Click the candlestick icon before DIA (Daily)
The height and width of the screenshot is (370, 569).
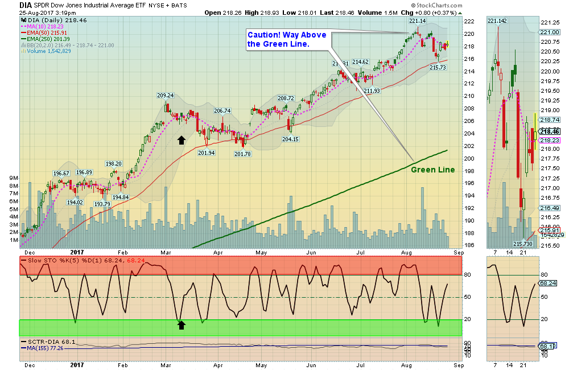[x=23, y=20]
